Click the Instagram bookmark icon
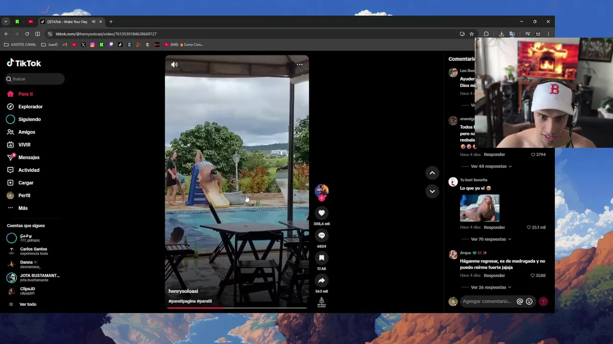Viewport: 613px width, 344px height. (x=92, y=44)
